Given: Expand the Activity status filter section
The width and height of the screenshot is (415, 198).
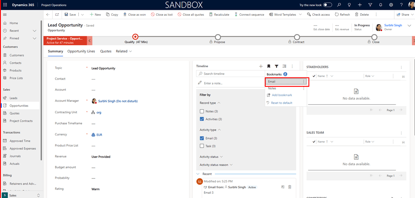Looking at the screenshot, I should pyautogui.click(x=211, y=157).
